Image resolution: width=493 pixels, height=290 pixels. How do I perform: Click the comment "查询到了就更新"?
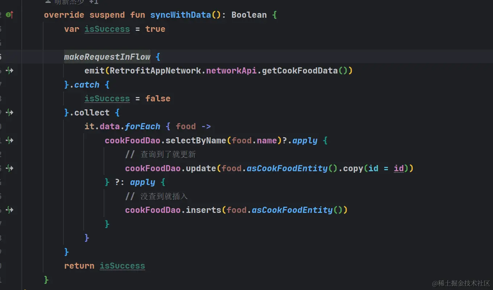pyautogui.click(x=160, y=155)
